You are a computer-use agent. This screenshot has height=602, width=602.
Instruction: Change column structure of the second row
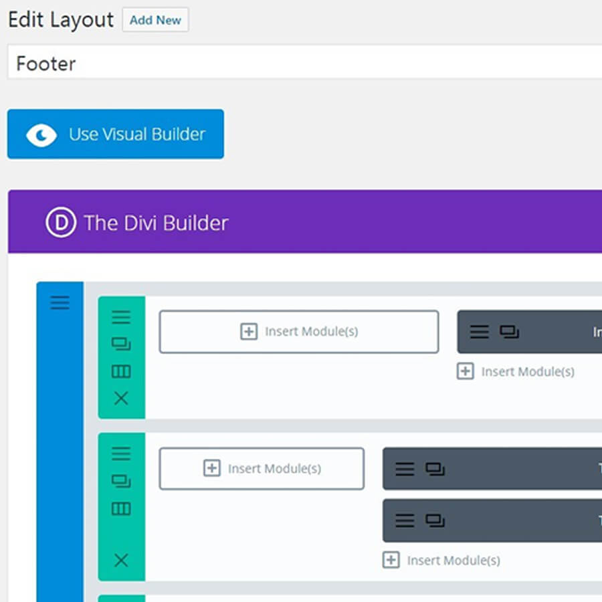tap(121, 509)
